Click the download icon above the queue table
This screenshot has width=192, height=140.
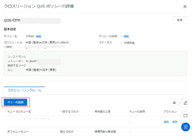[x=174, y=102]
